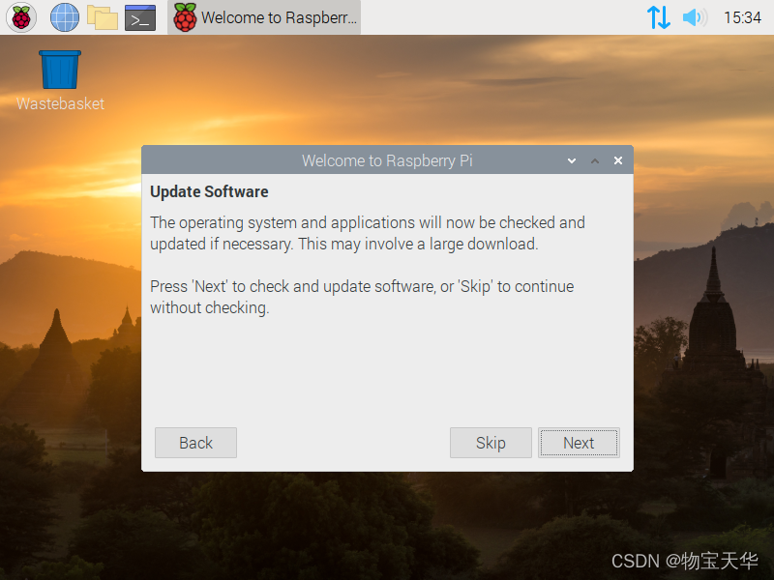Open the network arrows tray icon
Screen dimensions: 774x580
pos(659,17)
